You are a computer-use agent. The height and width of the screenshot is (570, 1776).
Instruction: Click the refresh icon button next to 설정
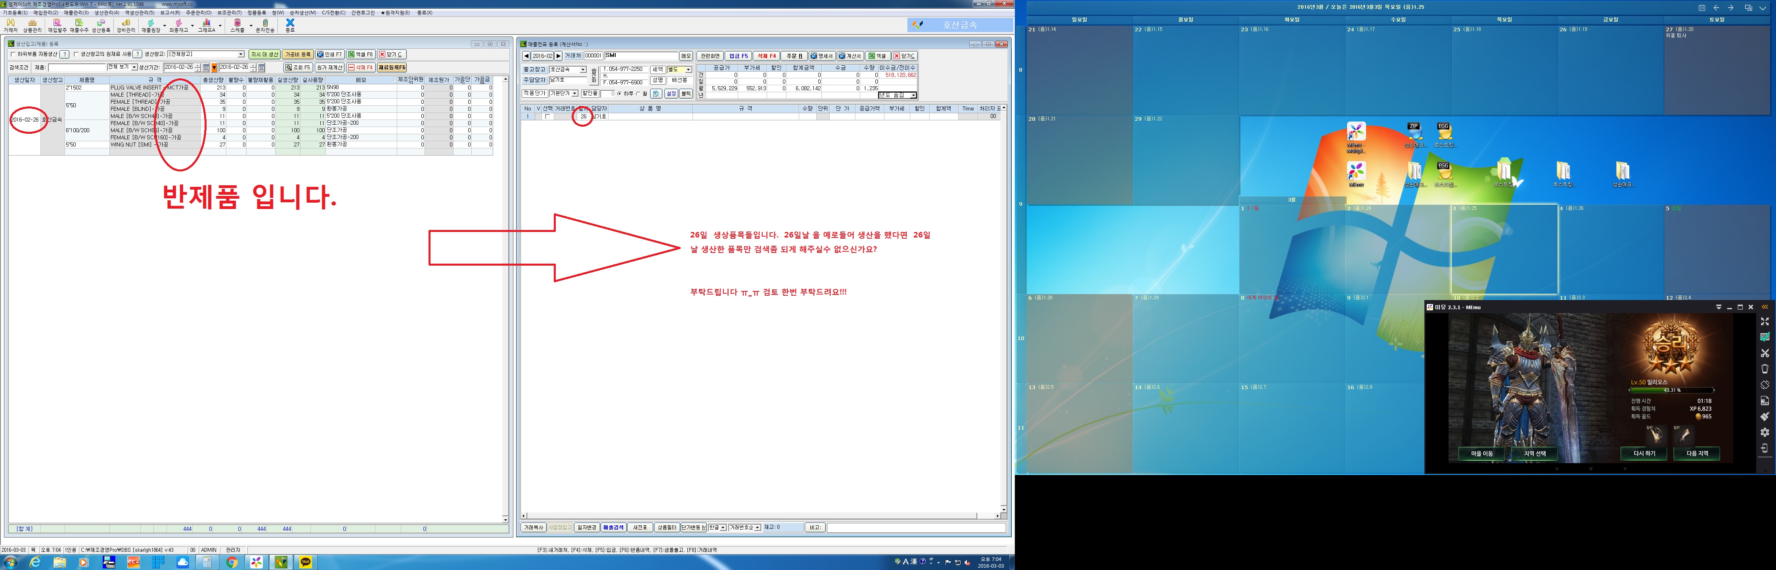(x=656, y=94)
